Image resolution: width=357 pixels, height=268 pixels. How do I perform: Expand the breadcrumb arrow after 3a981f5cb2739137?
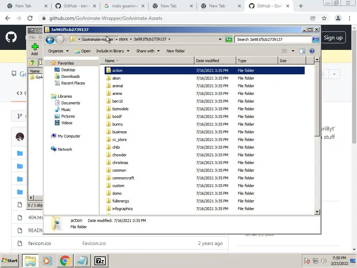pyautogui.click(x=169, y=39)
